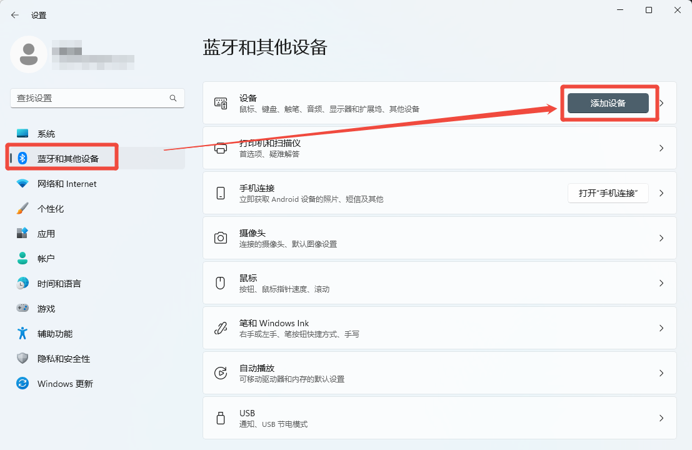Click the Bluetooth icon in the sidebar
Viewport: 692px width, 450px height.
coord(23,158)
